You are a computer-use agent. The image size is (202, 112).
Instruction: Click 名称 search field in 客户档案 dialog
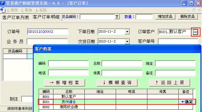pos(122,63)
